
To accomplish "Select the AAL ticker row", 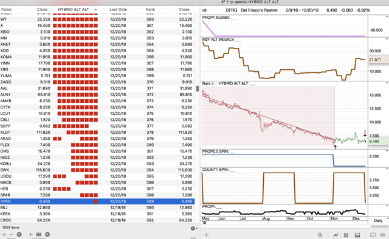I will pyautogui.click(x=97, y=88).
